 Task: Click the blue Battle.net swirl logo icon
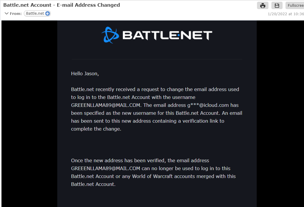[x=110, y=35]
